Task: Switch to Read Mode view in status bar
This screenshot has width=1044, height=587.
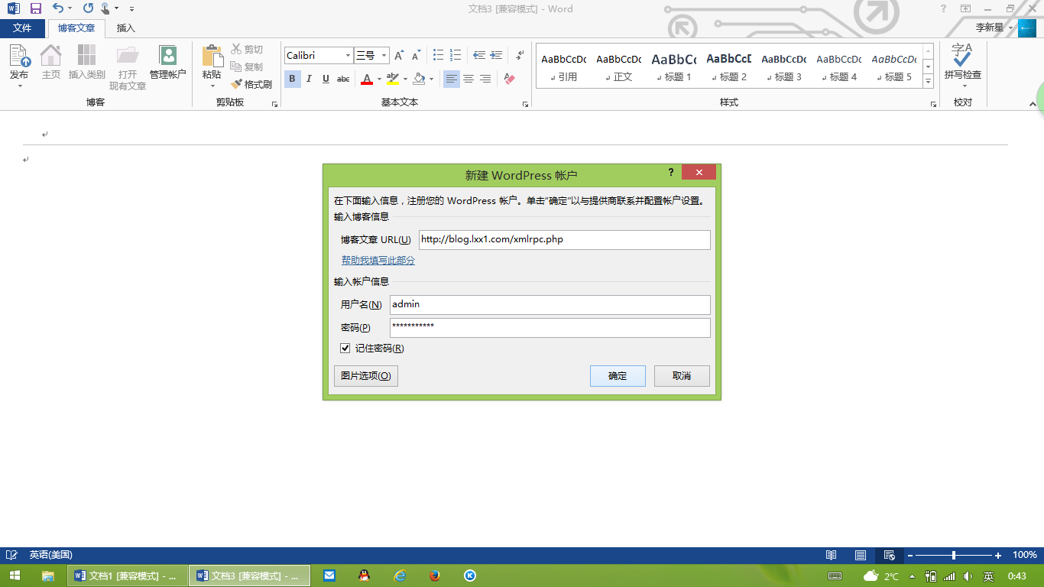Action: coord(831,555)
